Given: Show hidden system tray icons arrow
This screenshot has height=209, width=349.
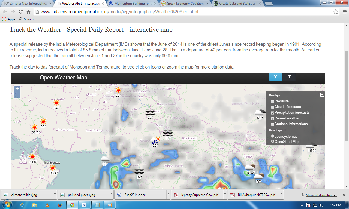Looking at the screenshot, I should pos(301,205).
